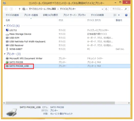
Task: Select SATO PW208 default printer icon
Action: tap(7, 62)
